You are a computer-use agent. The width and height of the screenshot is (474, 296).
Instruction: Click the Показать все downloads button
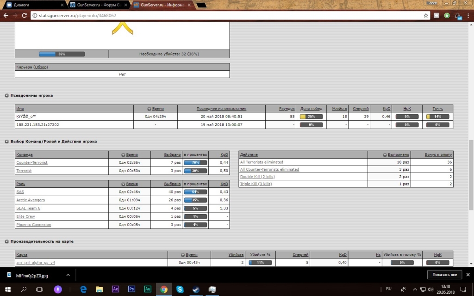[x=444, y=275]
